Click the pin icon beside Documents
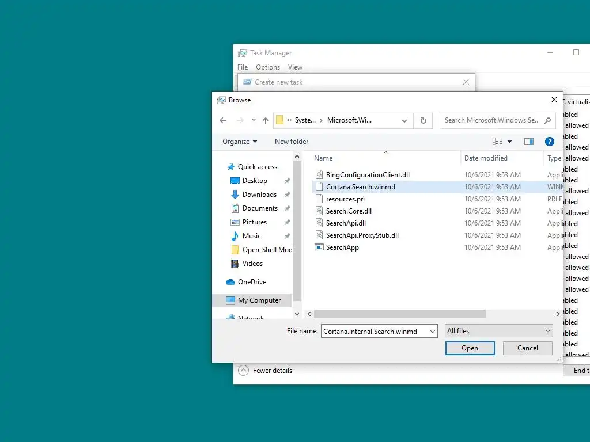The image size is (590, 442). (x=287, y=208)
